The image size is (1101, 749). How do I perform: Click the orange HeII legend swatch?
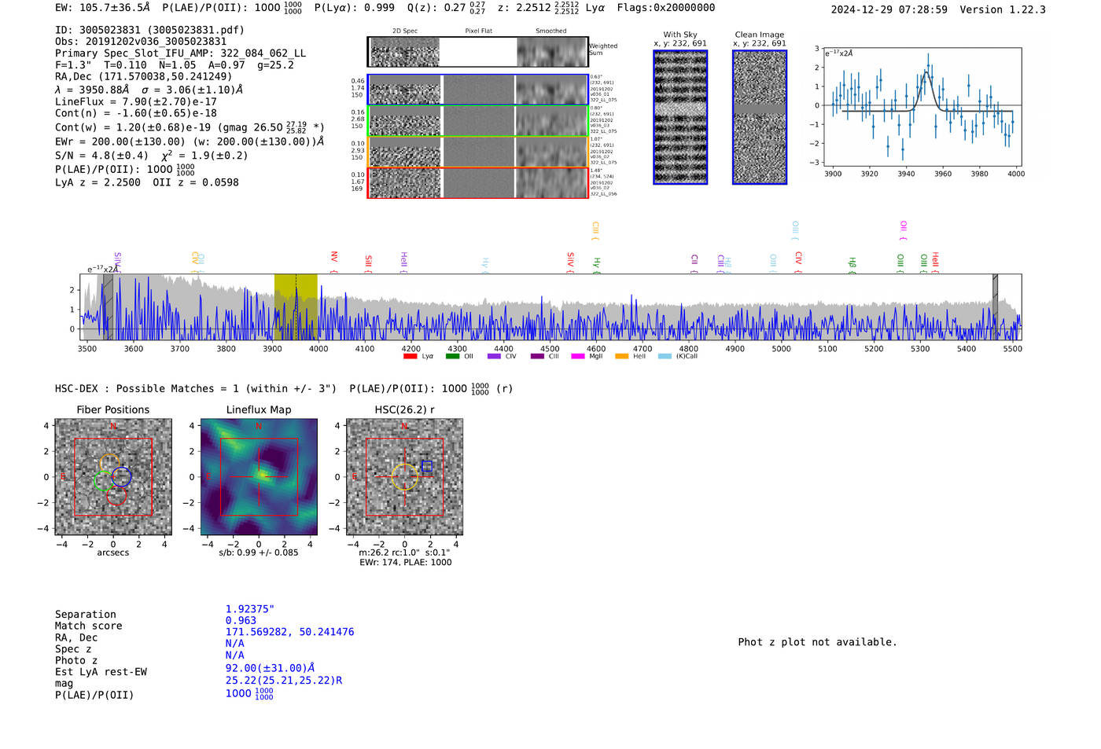pyautogui.click(x=622, y=357)
